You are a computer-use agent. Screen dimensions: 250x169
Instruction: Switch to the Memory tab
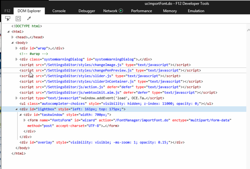click(170, 11)
